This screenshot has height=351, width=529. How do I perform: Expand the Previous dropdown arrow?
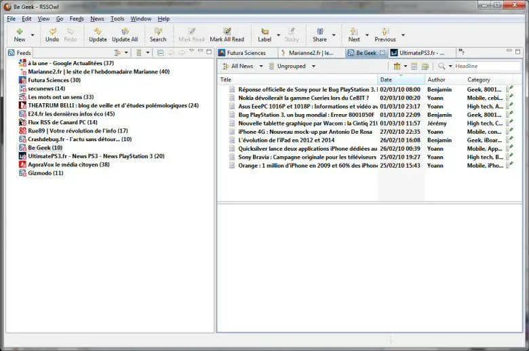coord(403,35)
